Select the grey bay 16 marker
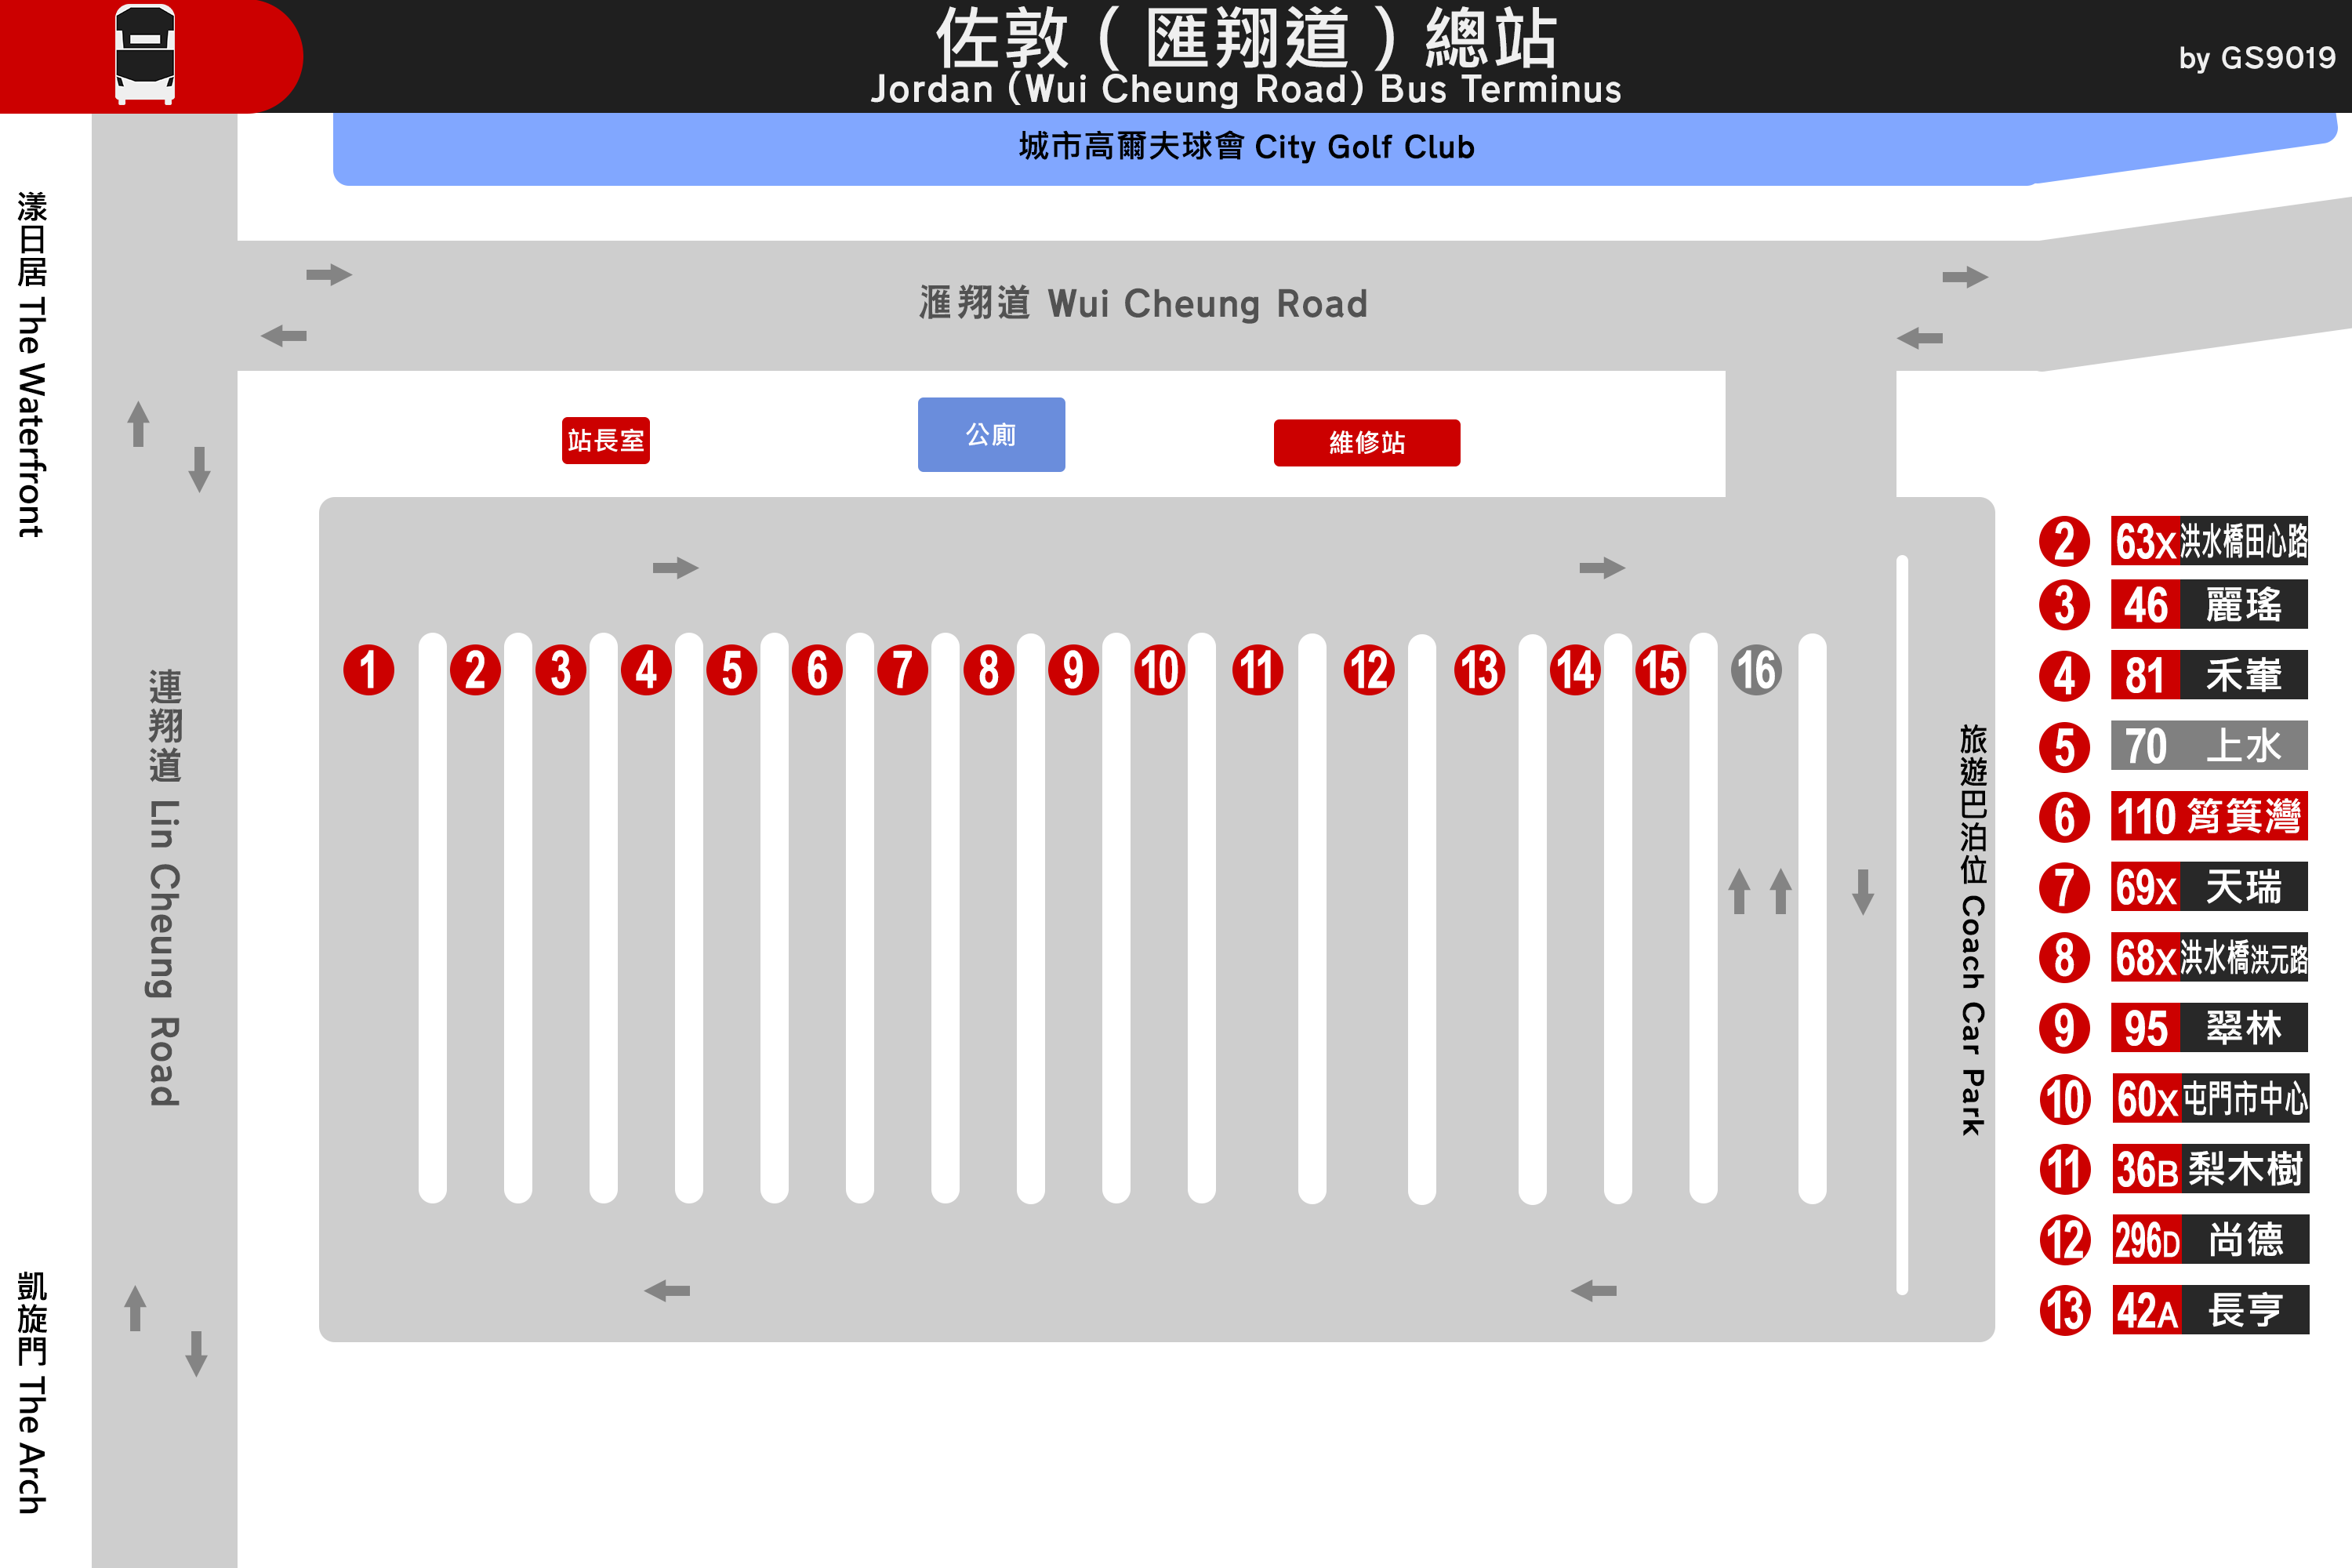The height and width of the screenshot is (1568, 2352). [x=1756, y=670]
